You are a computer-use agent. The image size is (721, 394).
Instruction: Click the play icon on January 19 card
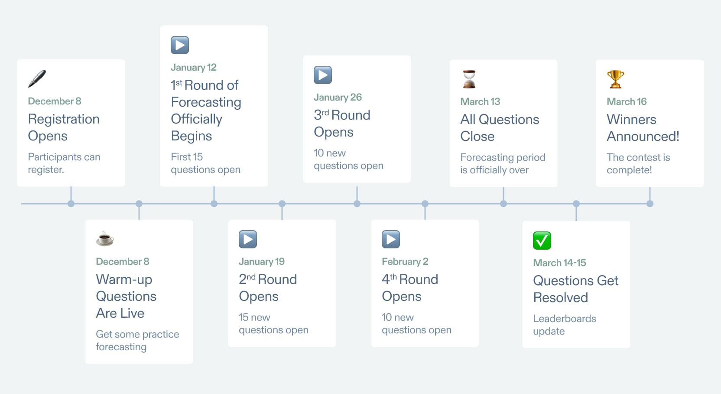[x=248, y=239]
